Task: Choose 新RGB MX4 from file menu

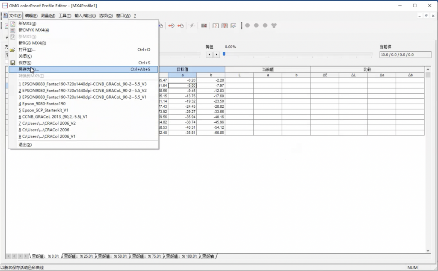Action: tap(83, 43)
